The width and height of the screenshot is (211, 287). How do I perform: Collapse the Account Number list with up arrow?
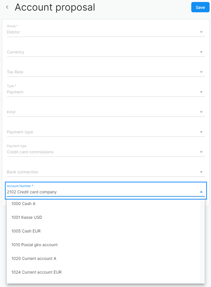[x=201, y=192]
